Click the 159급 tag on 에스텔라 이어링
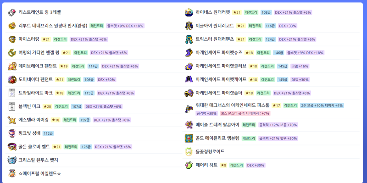Viewport: 367px width, 183px height. click(85, 120)
